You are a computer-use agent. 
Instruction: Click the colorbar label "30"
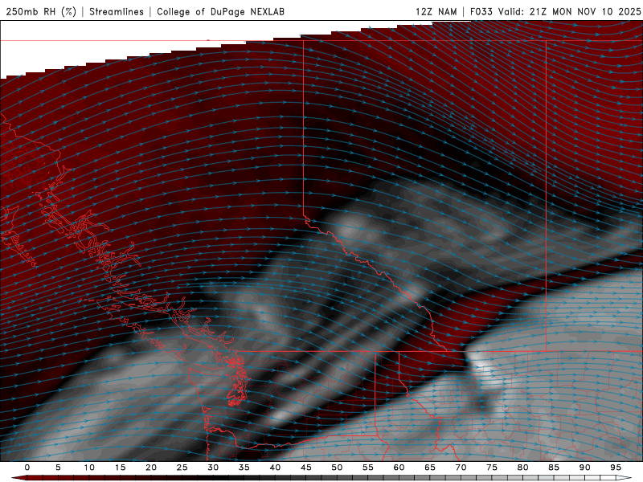(213, 468)
